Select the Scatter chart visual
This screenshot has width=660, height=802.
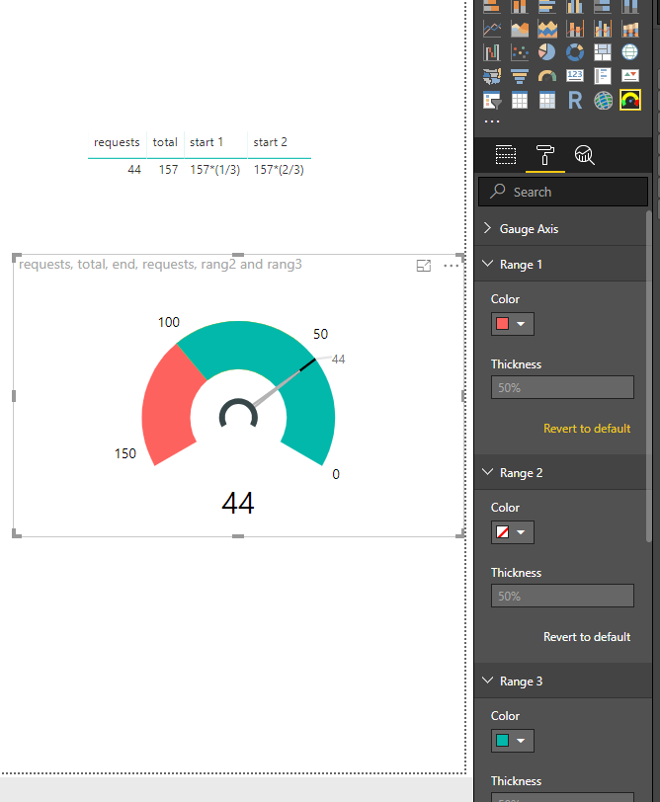520,52
